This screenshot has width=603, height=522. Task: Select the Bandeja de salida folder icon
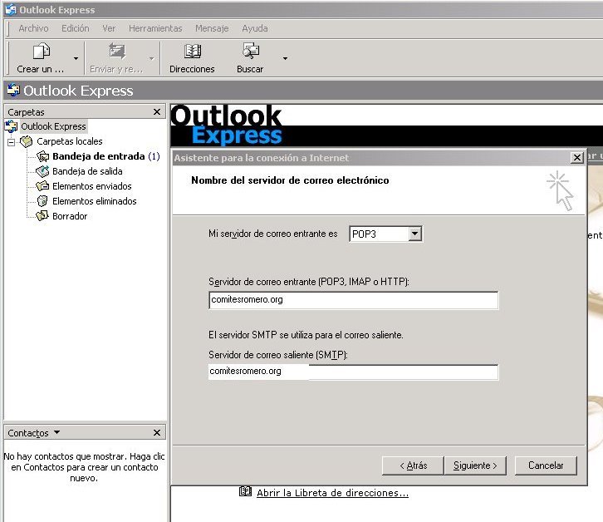[43, 171]
